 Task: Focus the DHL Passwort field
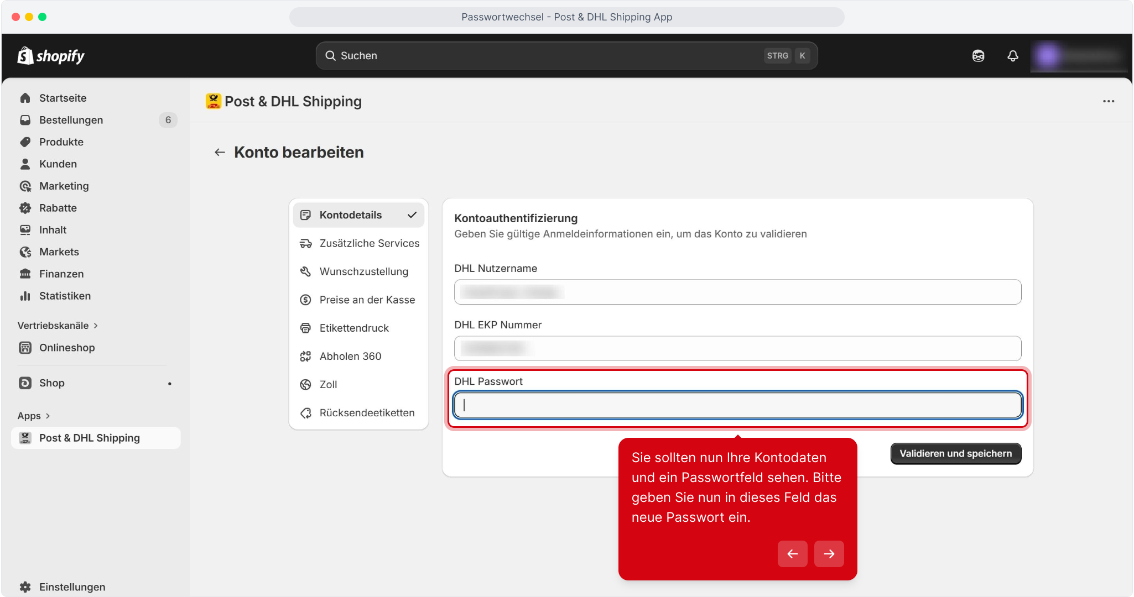click(x=737, y=405)
